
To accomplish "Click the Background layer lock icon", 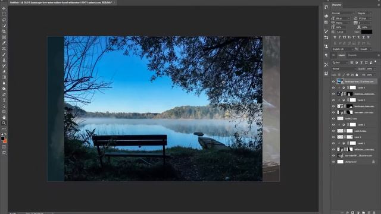I will pos(373,162).
